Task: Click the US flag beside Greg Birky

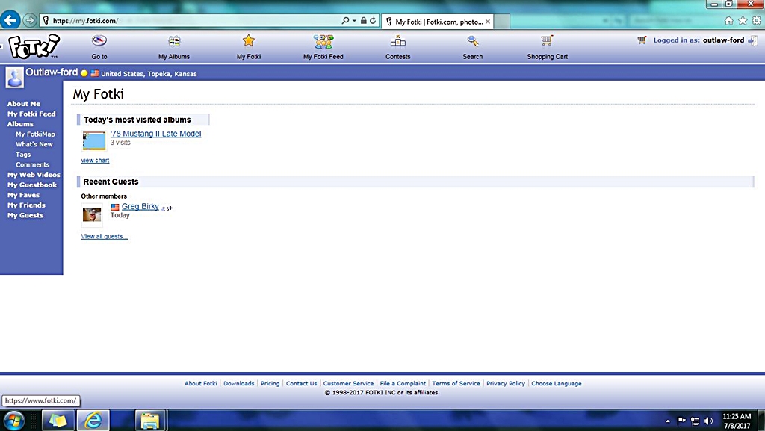Action: 115,207
